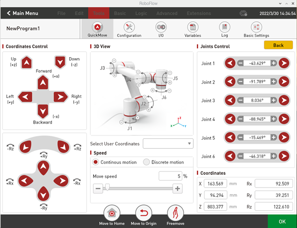Activate the Freemove icon
The width and height of the screenshot is (297, 228).
coord(175,214)
